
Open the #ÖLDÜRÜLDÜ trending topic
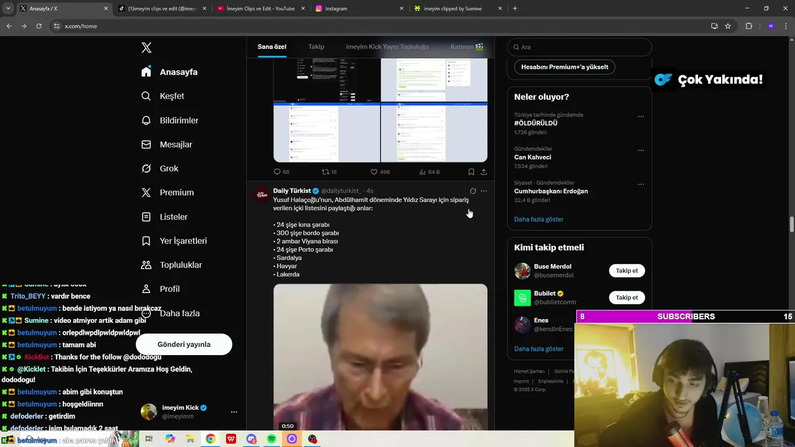(535, 123)
